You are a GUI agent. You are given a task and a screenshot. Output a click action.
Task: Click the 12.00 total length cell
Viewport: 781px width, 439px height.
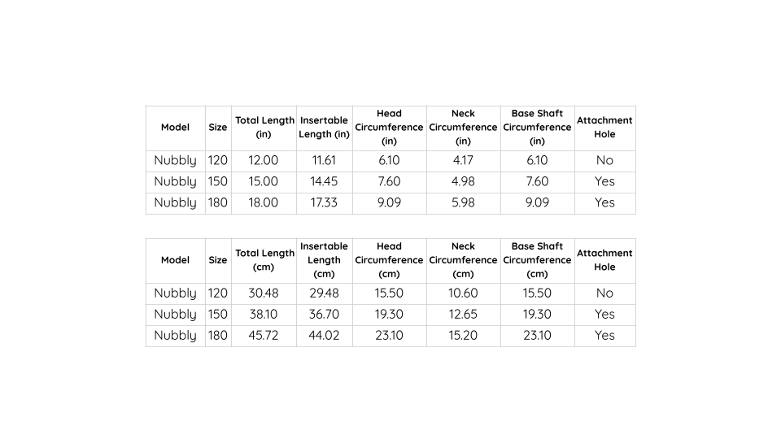tap(264, 161)
